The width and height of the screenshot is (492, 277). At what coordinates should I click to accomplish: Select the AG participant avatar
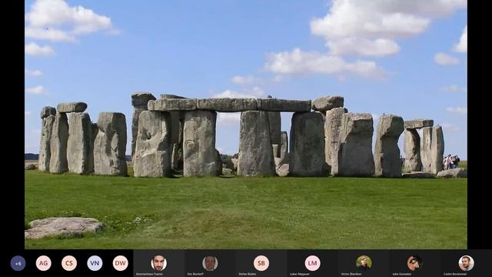pyautogui.click(x=44, y=263)
